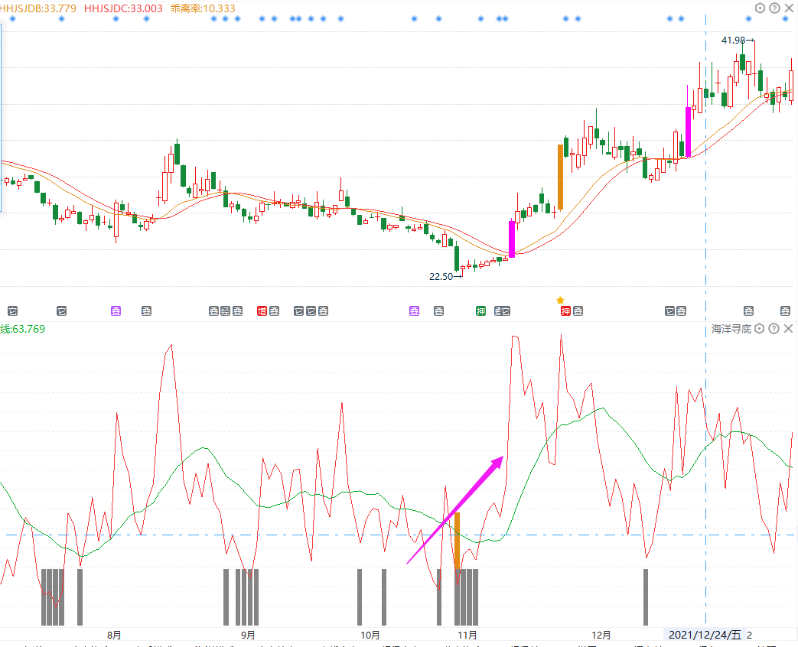Click the orange candlestick on the main chart

tap(560, 177)
